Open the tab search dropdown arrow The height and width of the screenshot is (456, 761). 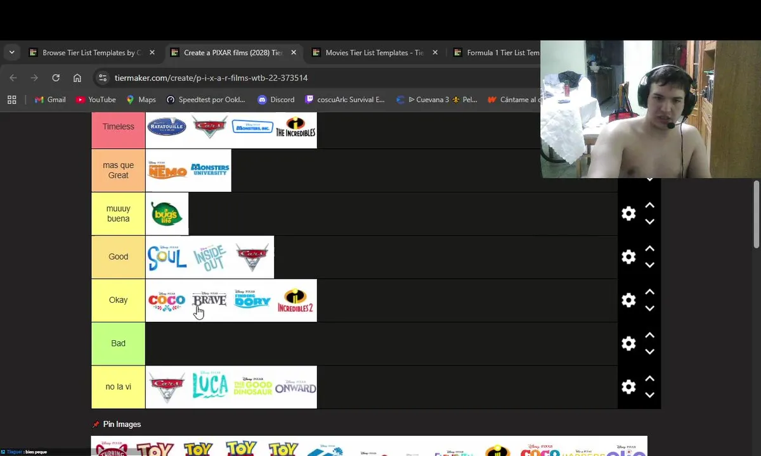[x=11, y=53]
